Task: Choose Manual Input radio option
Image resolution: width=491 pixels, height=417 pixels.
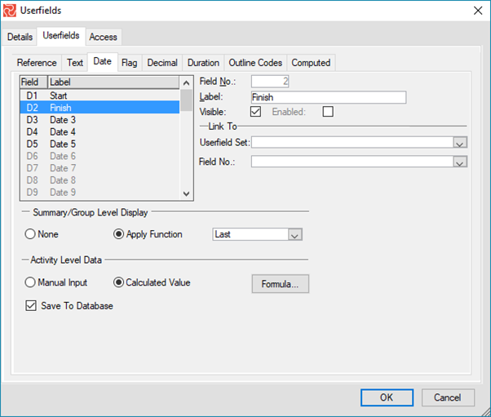Action: point(31,283)
